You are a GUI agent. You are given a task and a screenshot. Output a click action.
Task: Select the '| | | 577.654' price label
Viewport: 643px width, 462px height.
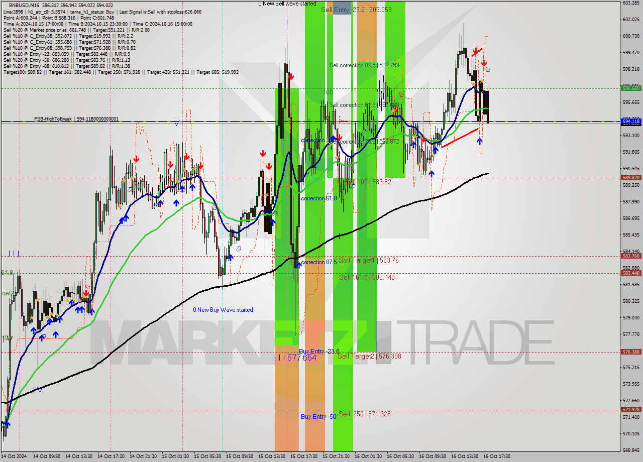[295, 358]
